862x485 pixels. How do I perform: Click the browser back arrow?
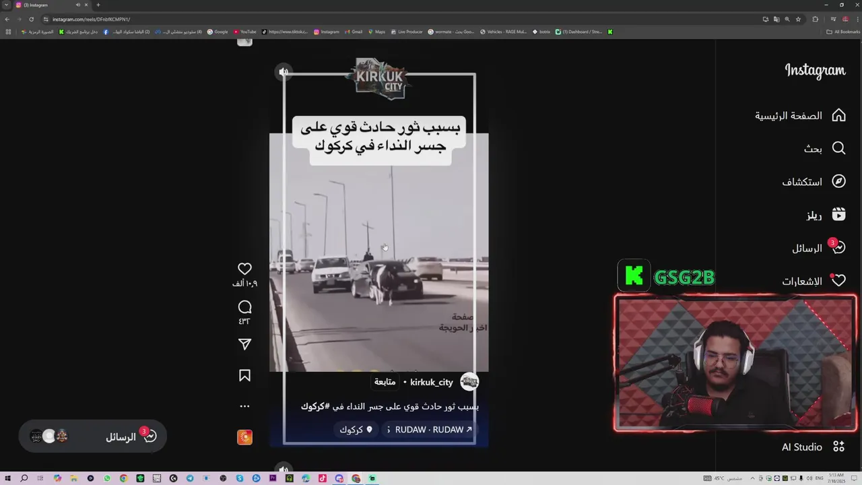(7, 19)
